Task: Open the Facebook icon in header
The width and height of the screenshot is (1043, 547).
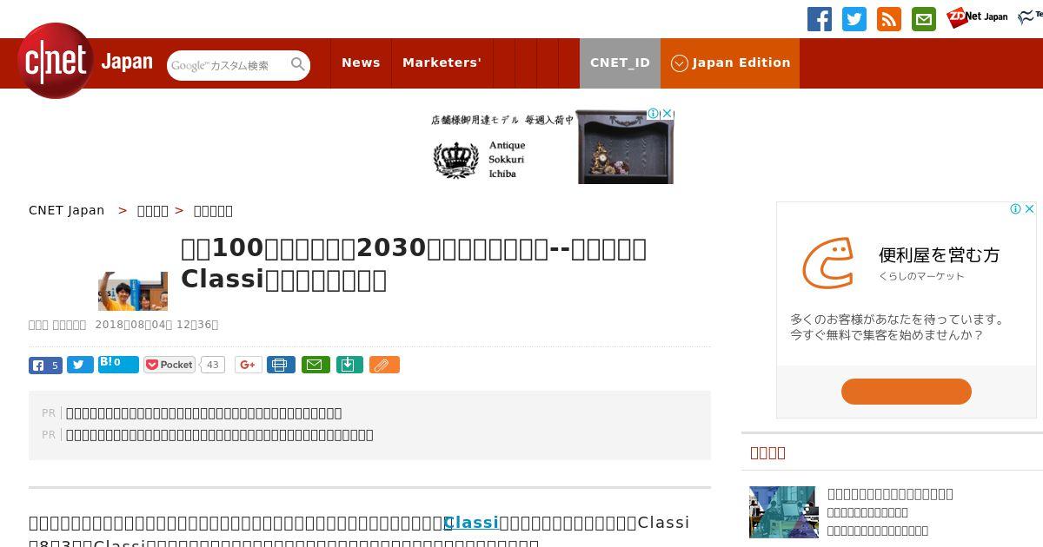Action: (x=820, y=19)
